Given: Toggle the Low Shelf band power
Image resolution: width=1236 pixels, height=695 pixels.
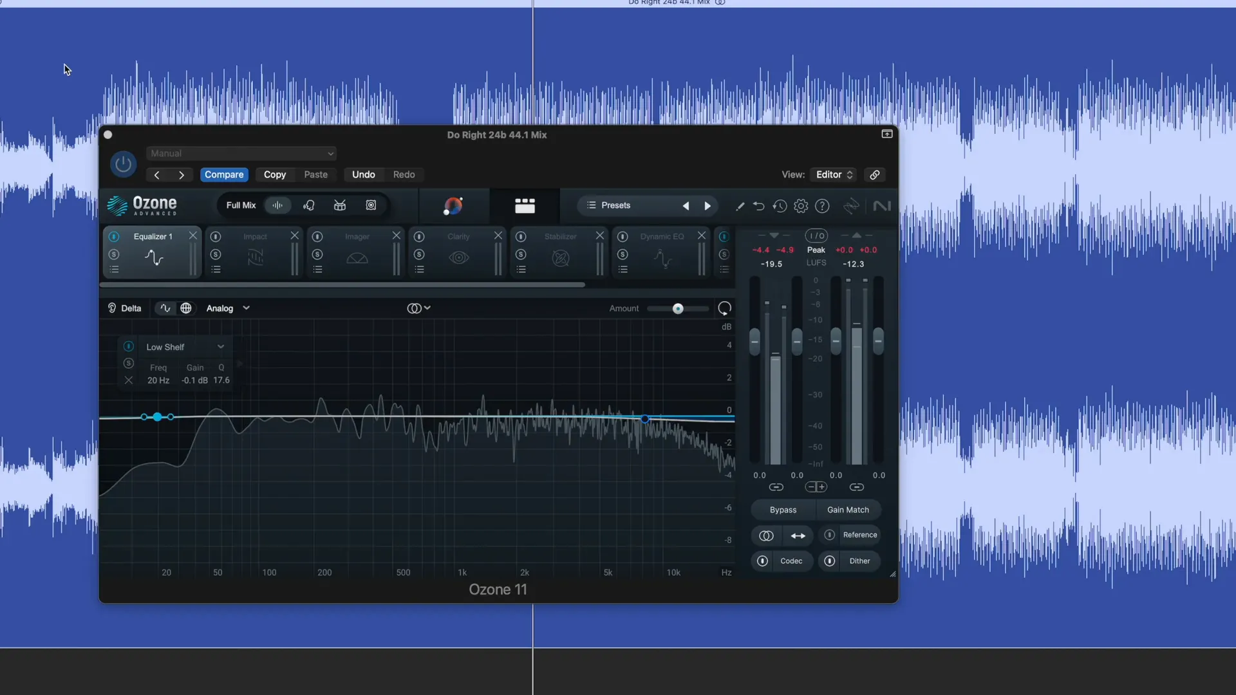Looking at the screenshot, I should 129,346.
